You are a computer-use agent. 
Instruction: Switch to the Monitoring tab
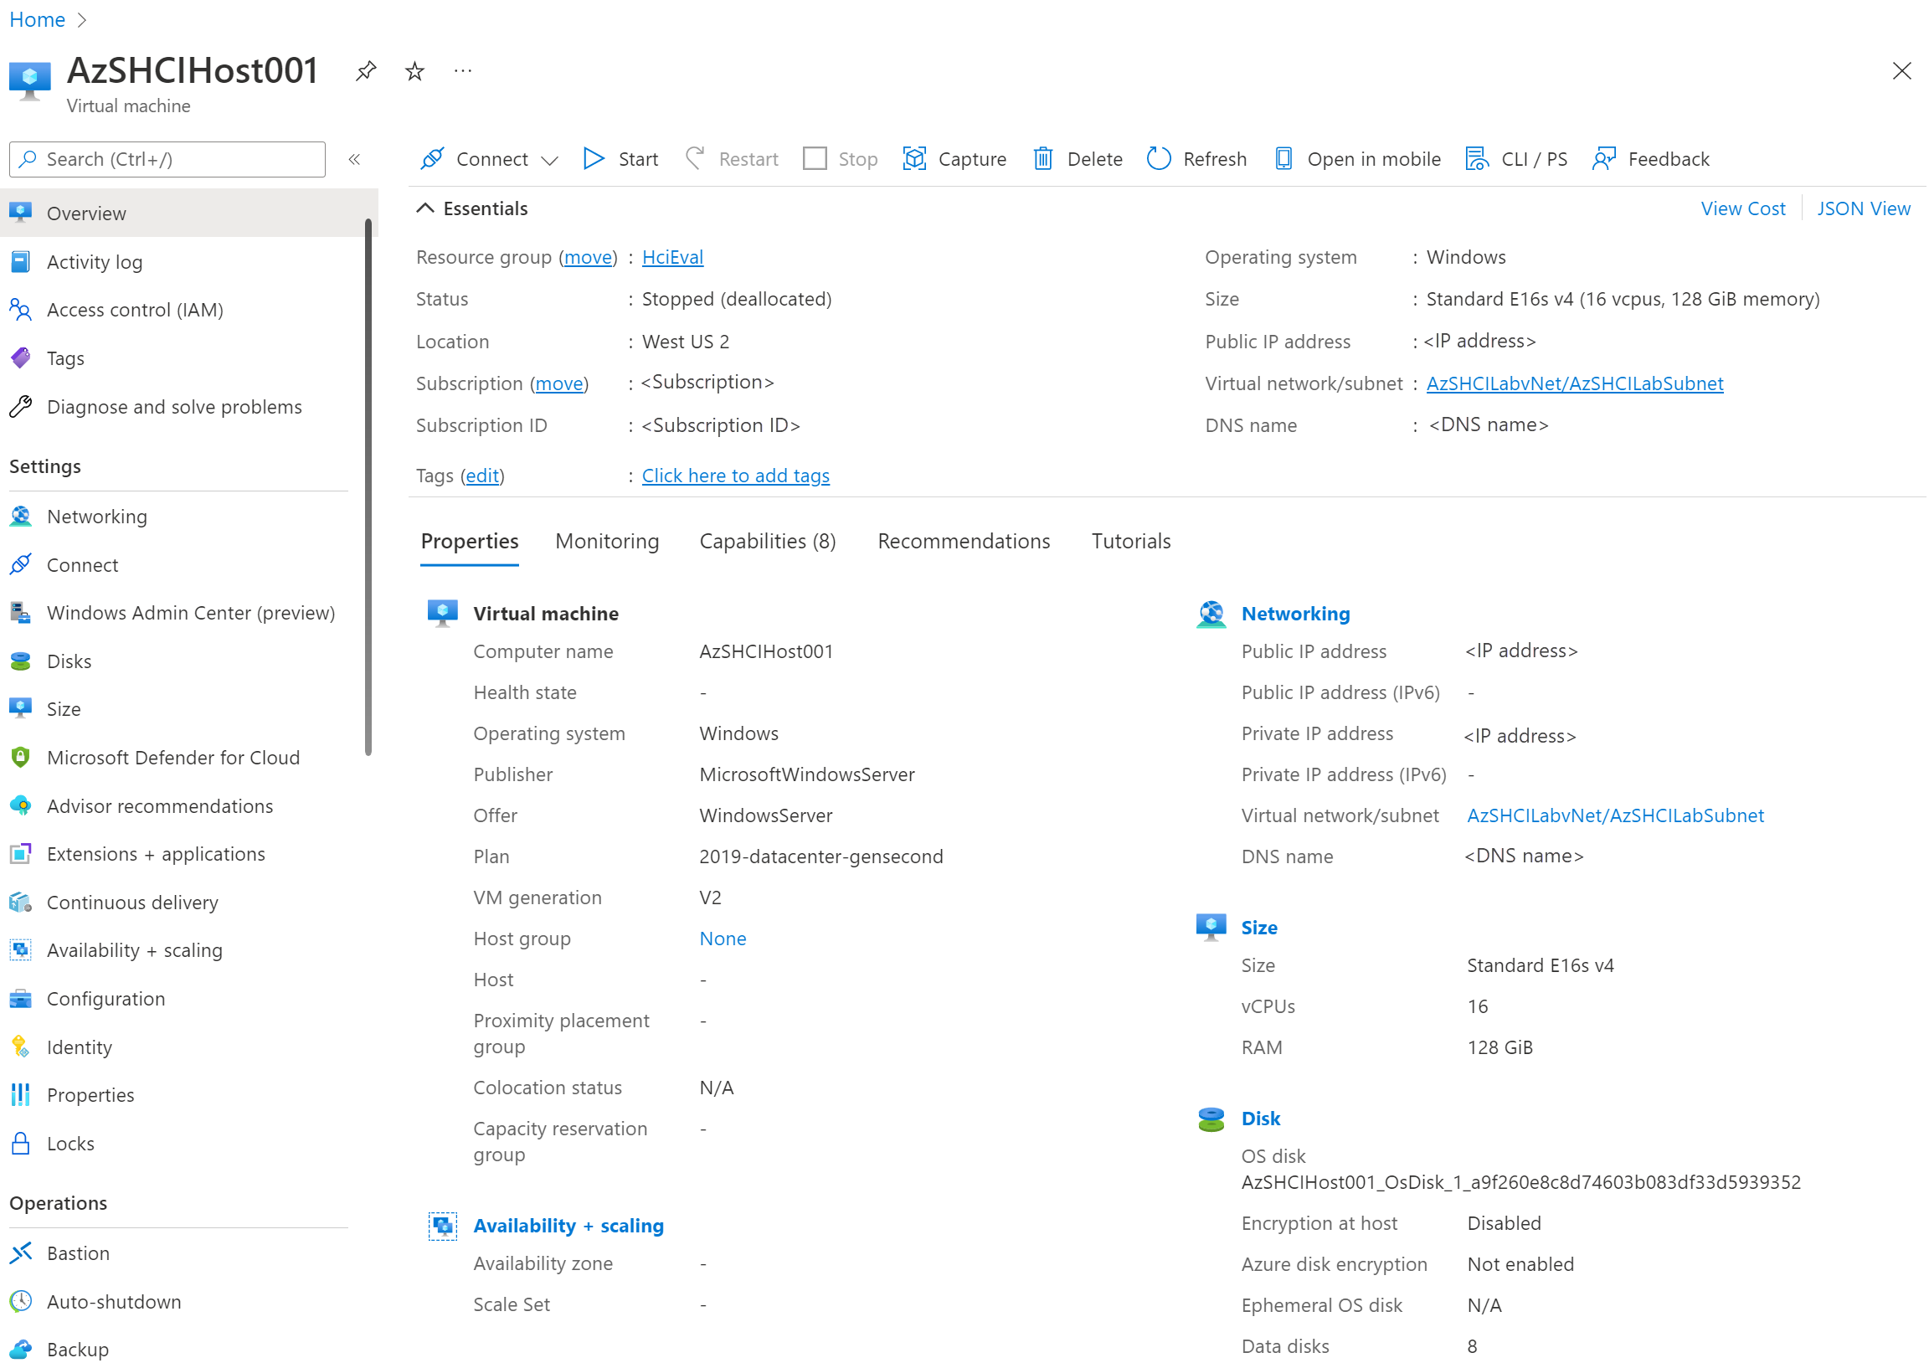point(608,542)
